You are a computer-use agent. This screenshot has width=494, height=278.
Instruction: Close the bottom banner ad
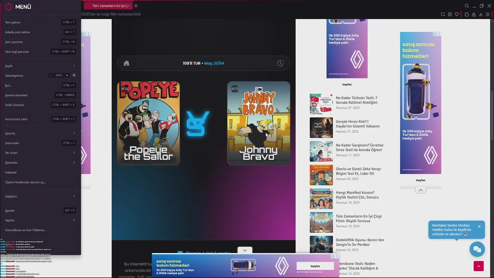point(337,256)
